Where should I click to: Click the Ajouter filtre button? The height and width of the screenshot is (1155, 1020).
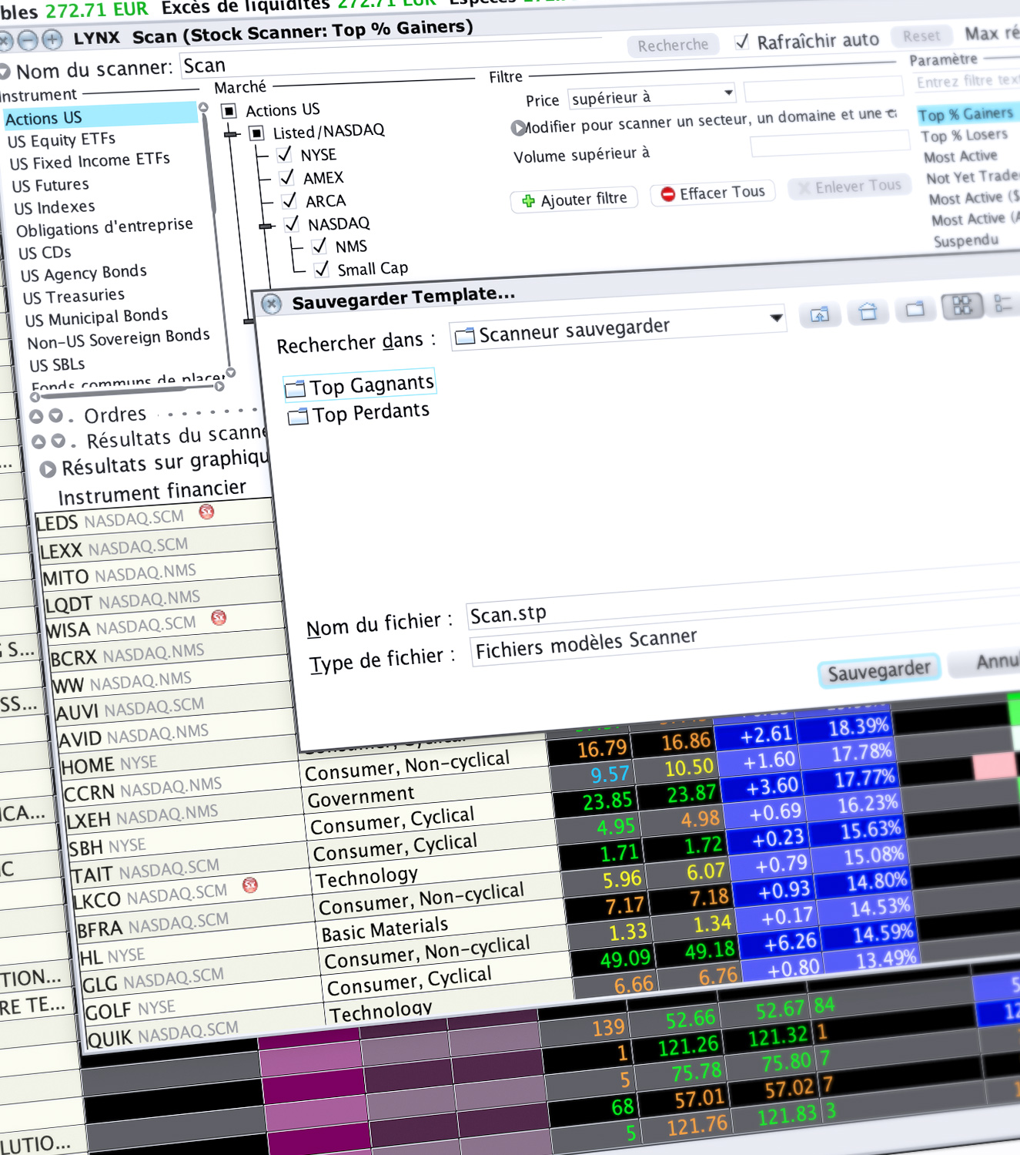[x=574, y=200]
